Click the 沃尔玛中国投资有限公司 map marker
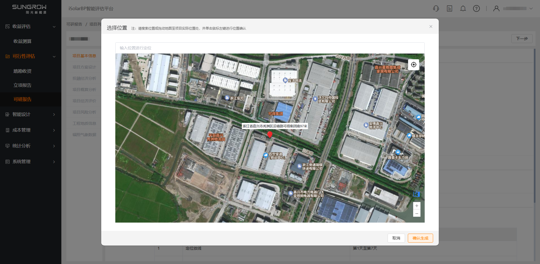The width and height of the screenshot is (540, 264). click(x=315, y=99)
